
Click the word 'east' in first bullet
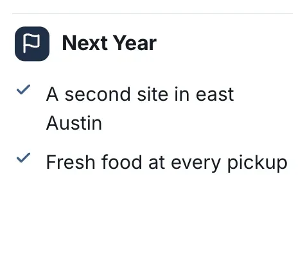point(214,94)
